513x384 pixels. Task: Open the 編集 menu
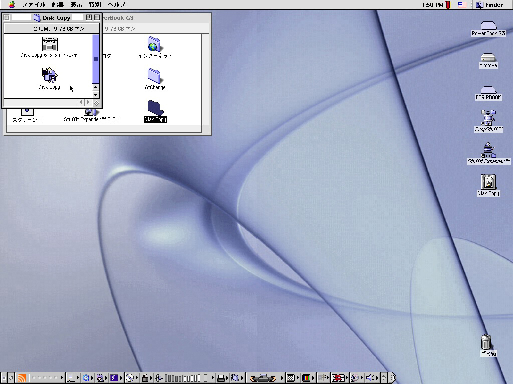point(58,4)
